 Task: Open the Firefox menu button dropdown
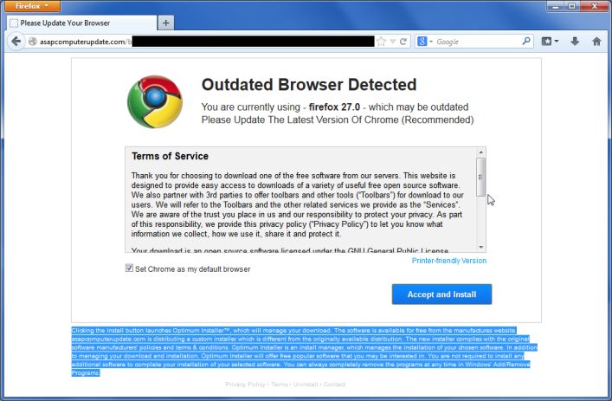tap(32, 6)
